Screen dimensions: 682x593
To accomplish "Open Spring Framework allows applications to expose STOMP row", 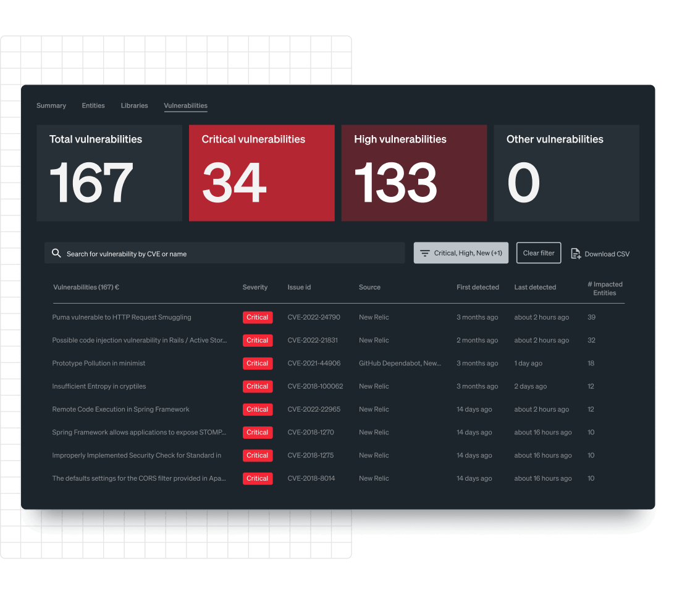I will tap(139, 433).
